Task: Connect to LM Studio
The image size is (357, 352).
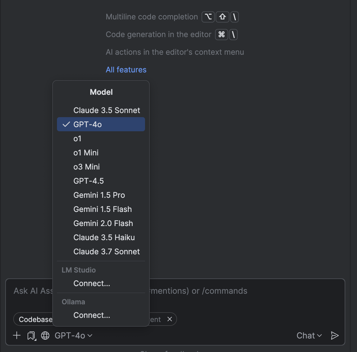Action: tap(101, 283)
